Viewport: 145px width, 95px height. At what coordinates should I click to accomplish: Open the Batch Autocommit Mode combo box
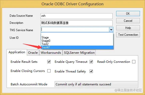point(96,84)
